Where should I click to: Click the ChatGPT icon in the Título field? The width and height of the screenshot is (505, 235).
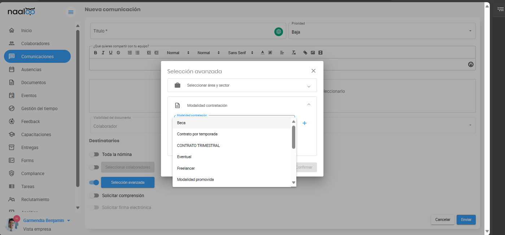click(x=278, y=32)
